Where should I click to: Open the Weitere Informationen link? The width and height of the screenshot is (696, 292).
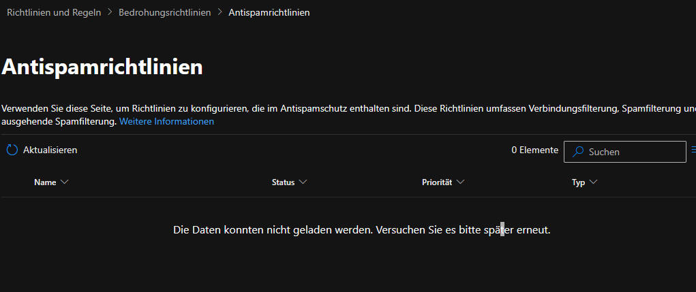pos(166,121)
